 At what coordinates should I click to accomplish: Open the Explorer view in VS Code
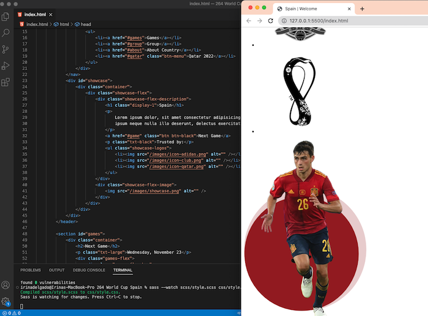6,17
